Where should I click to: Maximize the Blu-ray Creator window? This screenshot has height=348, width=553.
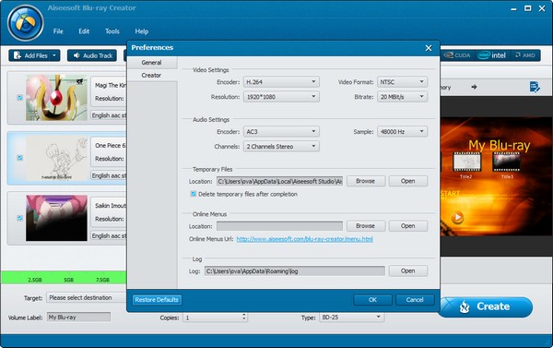pos(527,8)
